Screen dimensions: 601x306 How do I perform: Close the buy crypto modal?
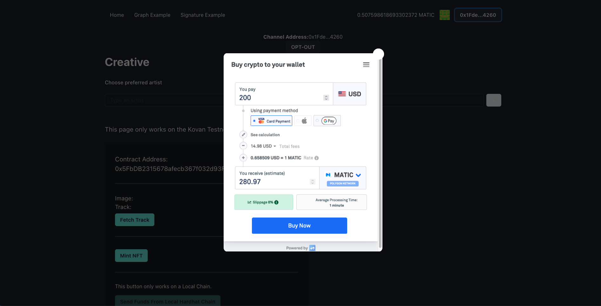coord(378,54)
